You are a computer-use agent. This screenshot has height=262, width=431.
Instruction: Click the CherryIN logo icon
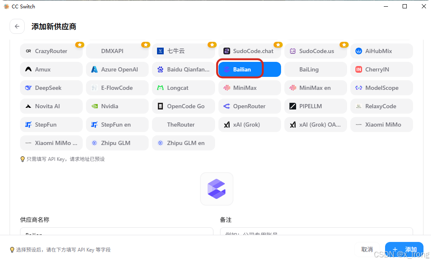pos(358,69)
